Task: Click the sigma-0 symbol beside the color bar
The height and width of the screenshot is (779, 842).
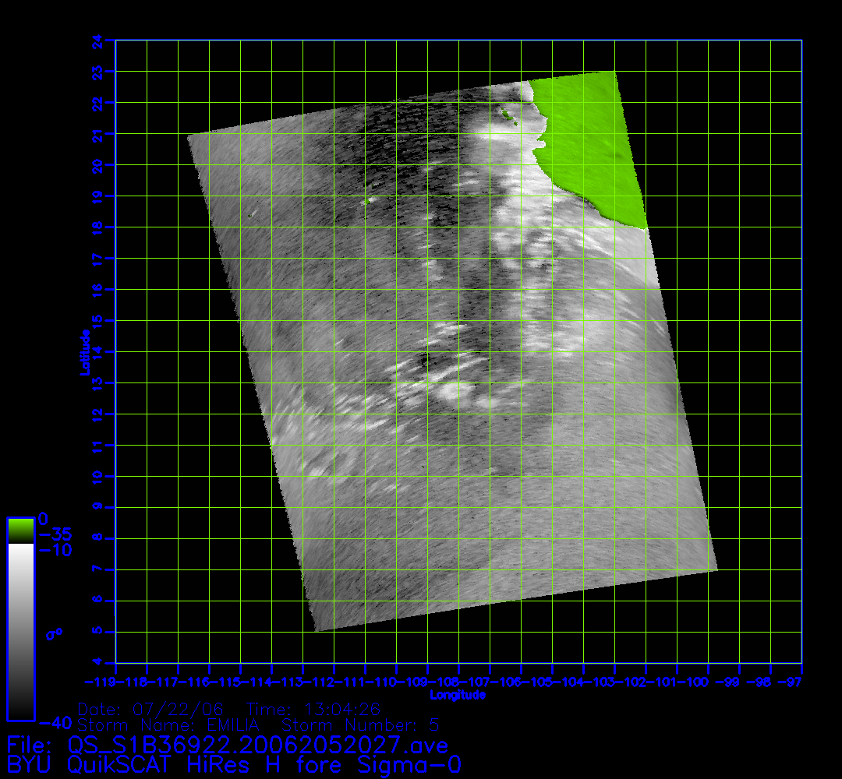Action: click(53, 634)
